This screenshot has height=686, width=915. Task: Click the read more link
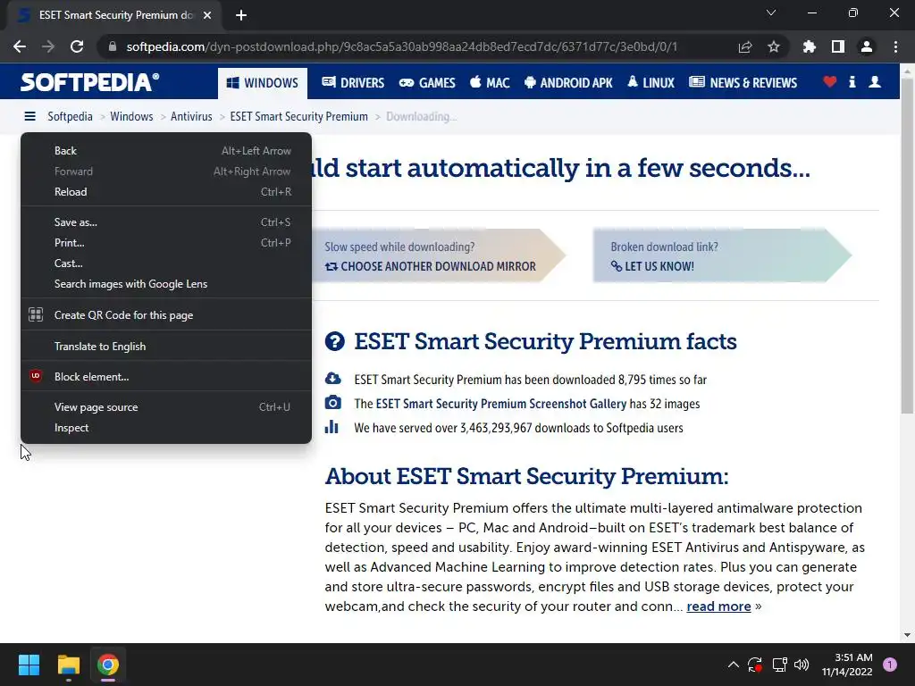click(x=718, y=607)
